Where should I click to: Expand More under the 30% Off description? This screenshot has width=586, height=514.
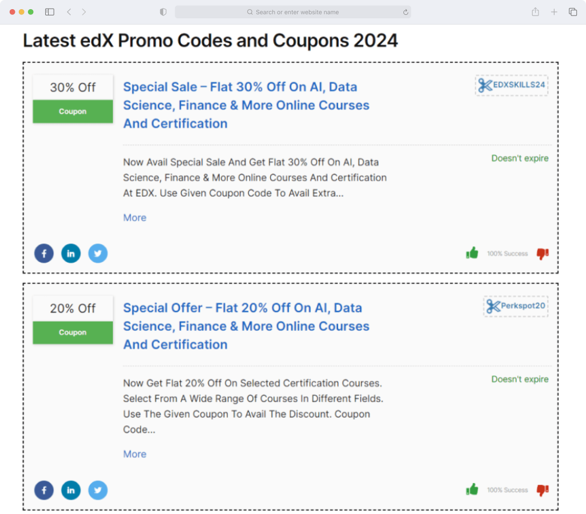point(135,218)
